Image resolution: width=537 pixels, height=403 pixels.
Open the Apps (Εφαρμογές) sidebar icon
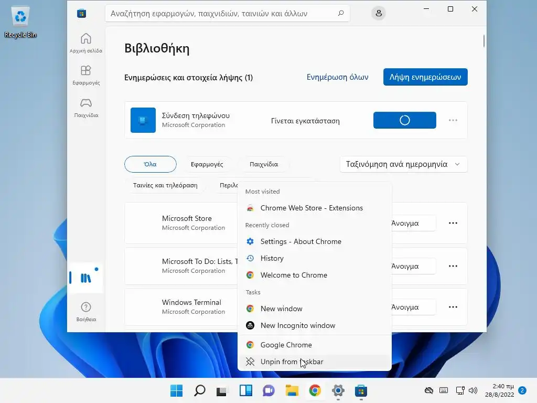click(86, 75)
